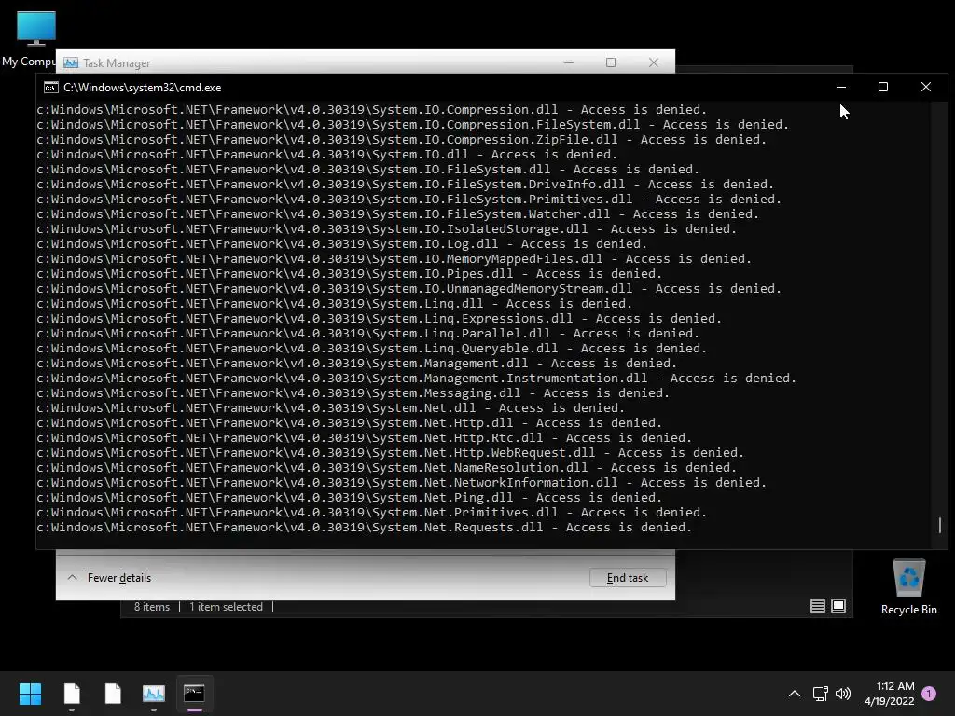Open the second blank-document taskbar icon
The width and height of the screenshot is (955, 716).
click(113, 694)
